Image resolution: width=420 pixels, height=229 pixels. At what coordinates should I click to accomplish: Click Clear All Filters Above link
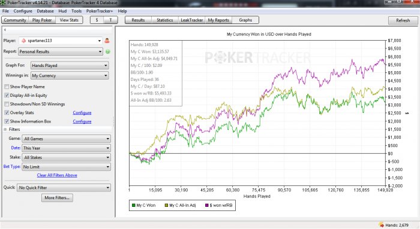pyautogui.click(x=57, y=175)
